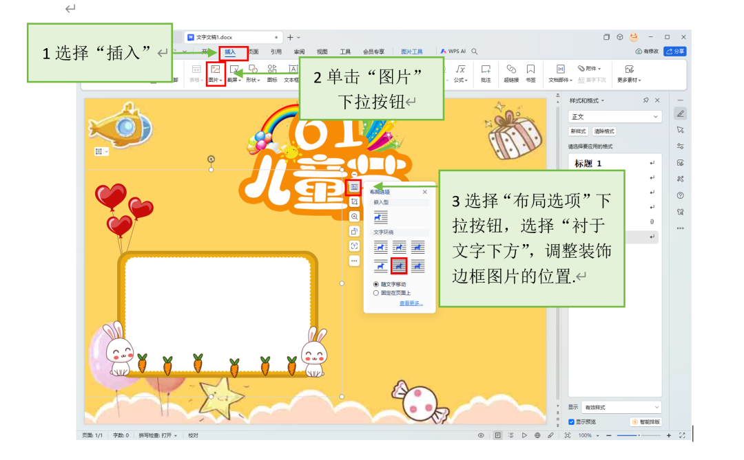744x460 pixels.
Task: Expand the 拼写检查 dropdown in the status bar
Action: click(176, 435)
